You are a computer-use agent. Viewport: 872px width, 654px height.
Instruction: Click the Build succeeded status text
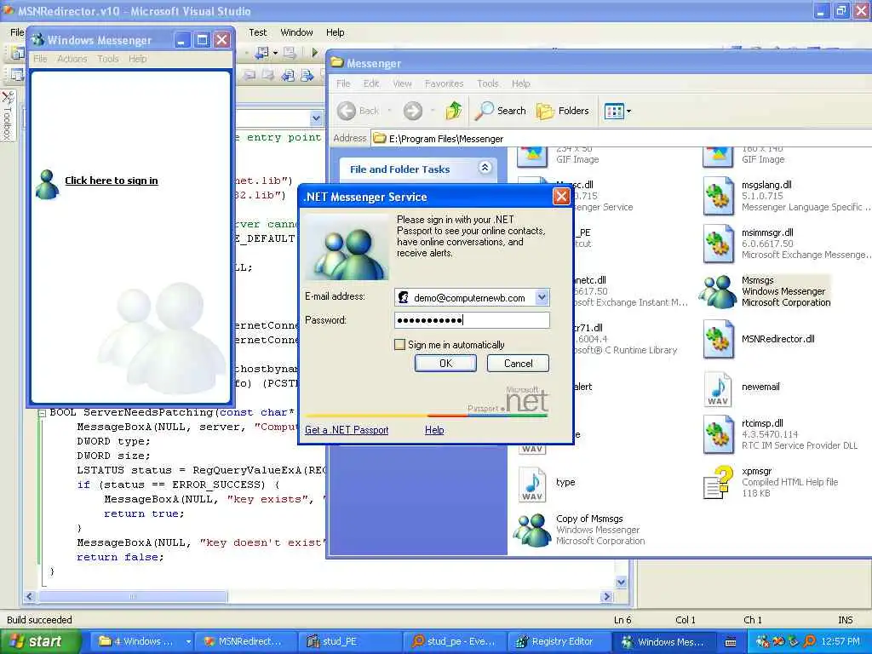39,620
